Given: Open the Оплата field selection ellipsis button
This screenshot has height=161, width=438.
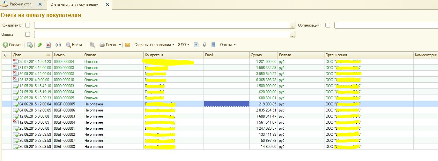Looking at the screenshot, I should [293, 35].
